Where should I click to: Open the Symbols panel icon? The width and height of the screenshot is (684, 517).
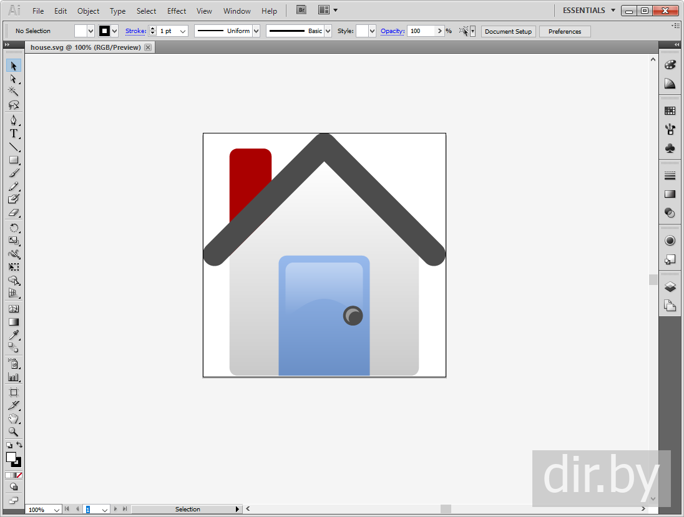[x=670, y=148]
